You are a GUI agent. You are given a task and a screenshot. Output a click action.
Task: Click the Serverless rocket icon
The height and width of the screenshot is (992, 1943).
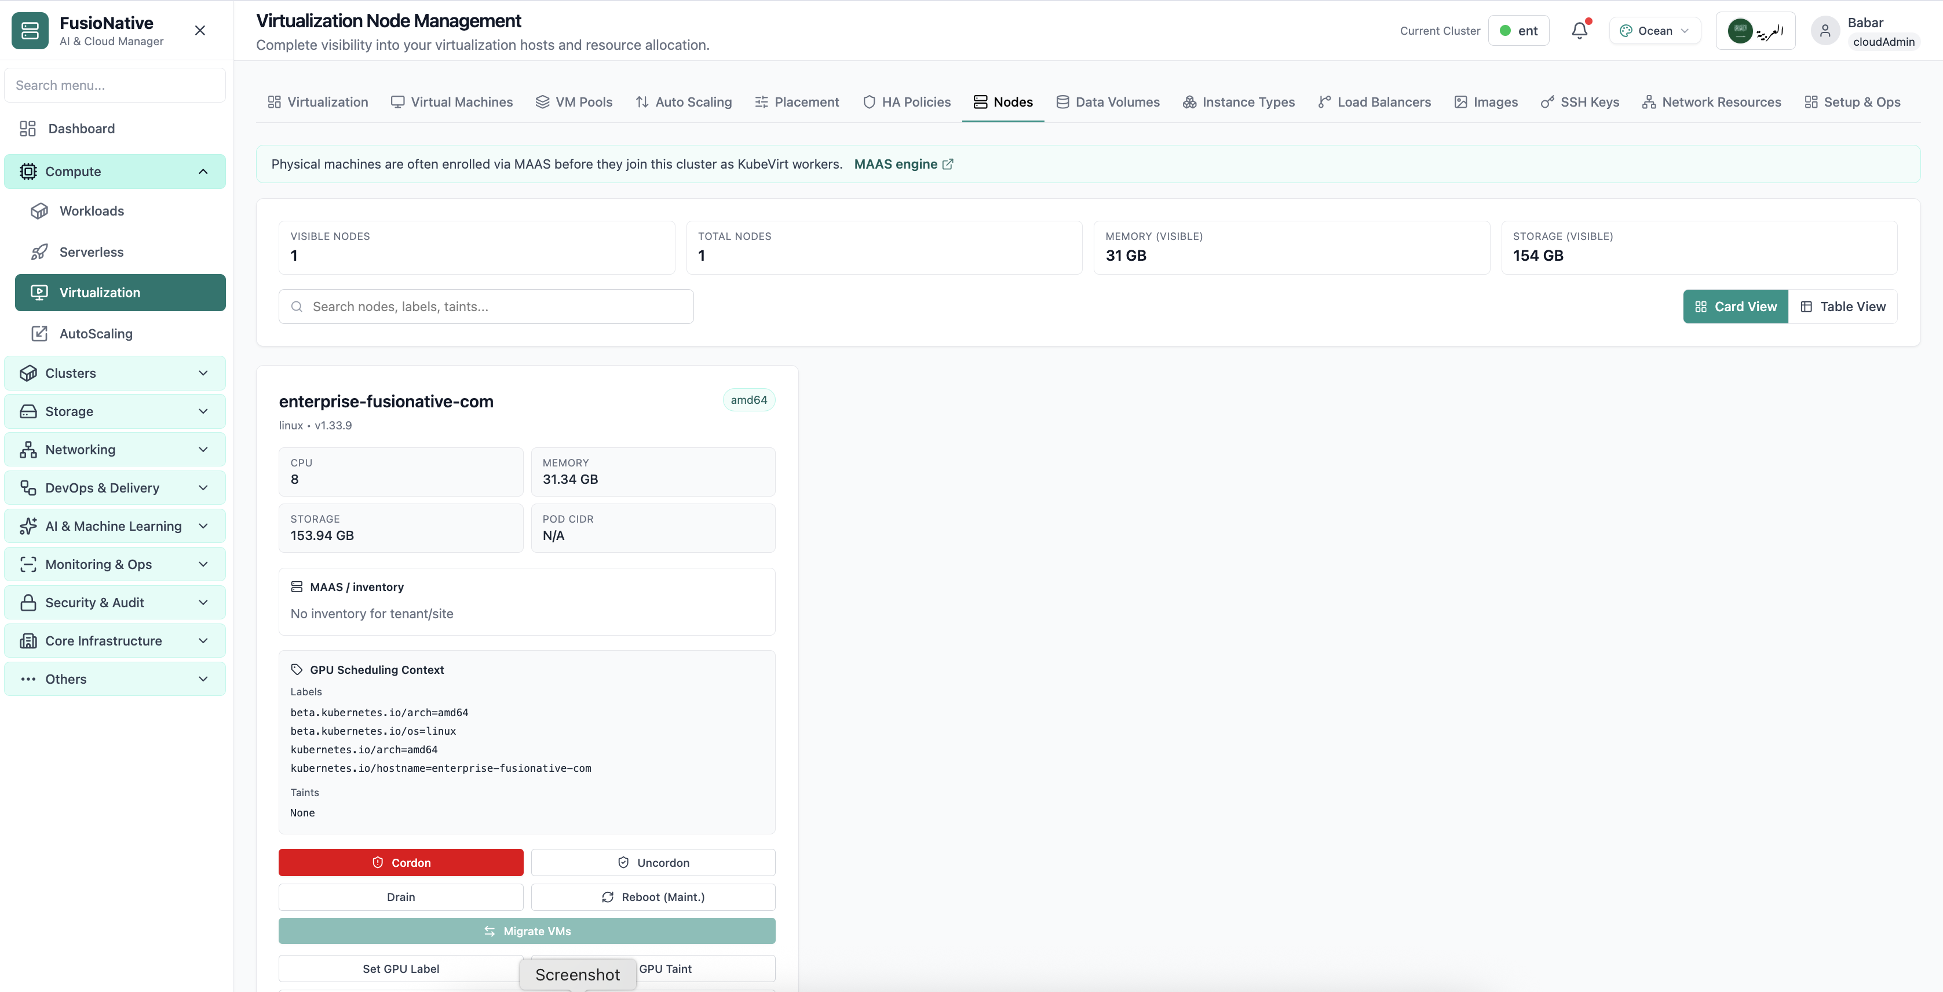pos(39,252)
